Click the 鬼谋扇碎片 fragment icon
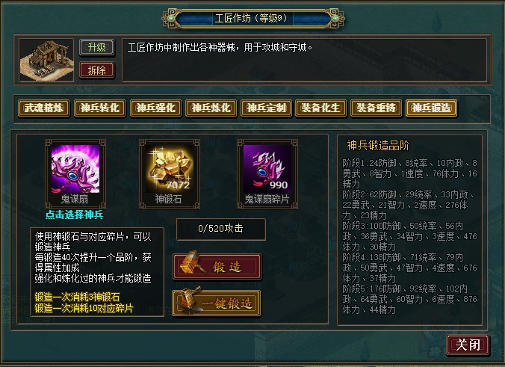 tap(267, 168)
